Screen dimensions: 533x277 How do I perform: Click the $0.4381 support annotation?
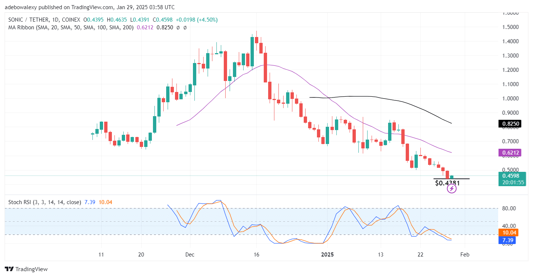click(x=447, y=183)
